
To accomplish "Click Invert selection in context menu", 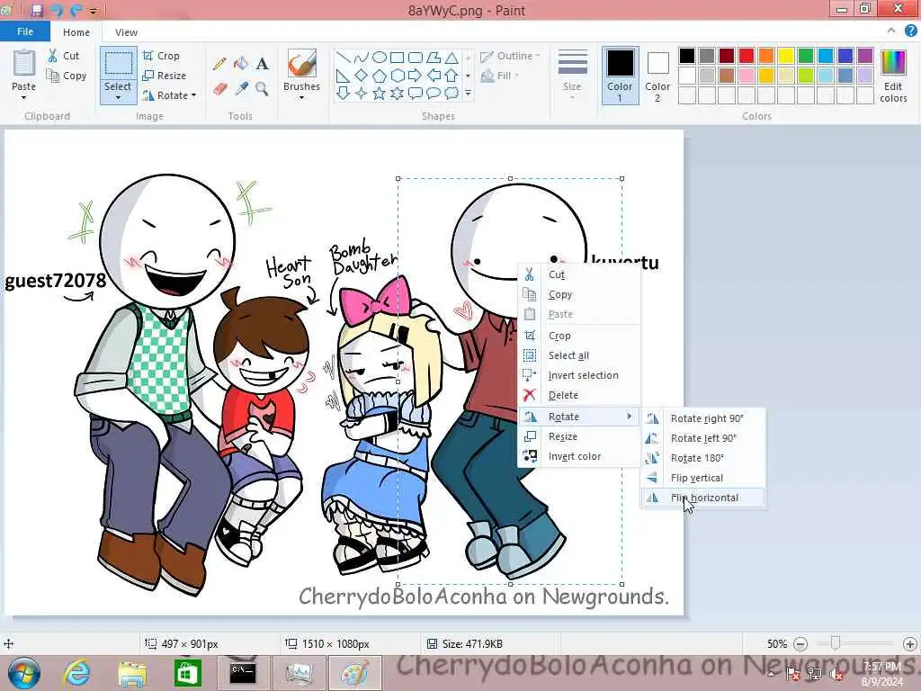I will click(579, 375).
